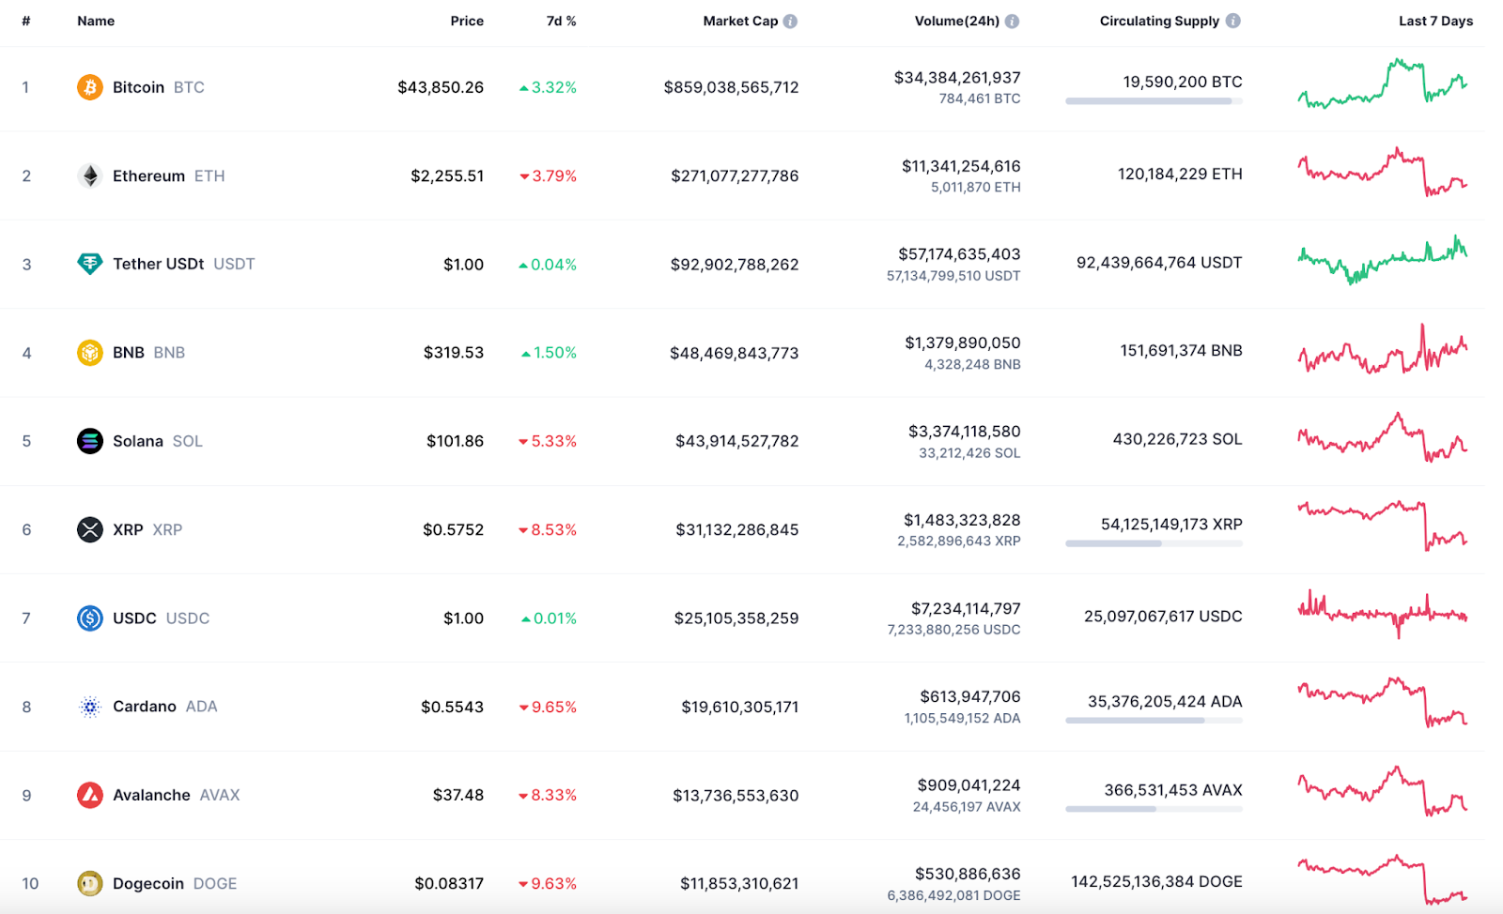Click the Tether USDt green logo icon
This screenshot has height=914, width=1503.
point(89,264)
